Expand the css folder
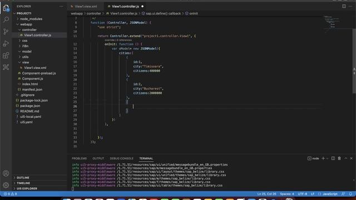 24,41
